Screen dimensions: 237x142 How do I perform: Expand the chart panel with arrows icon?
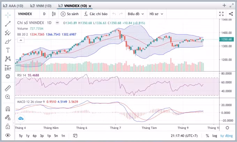coord(231,6)
